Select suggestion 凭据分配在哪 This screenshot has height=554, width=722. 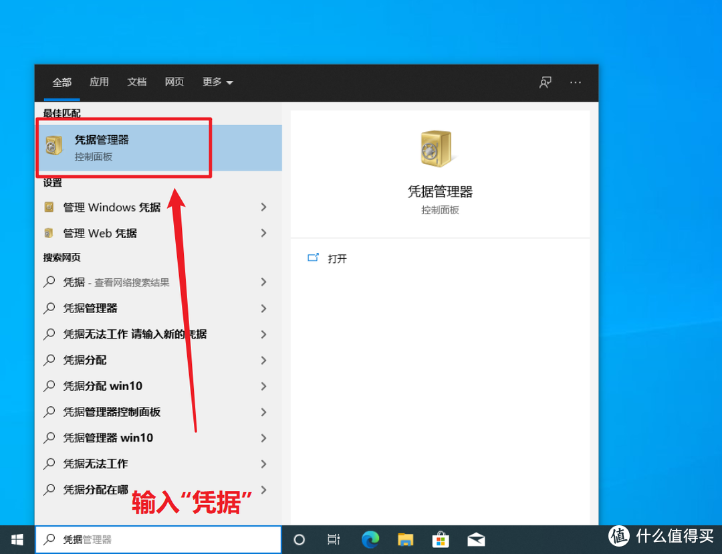click(x=158, y=490)
